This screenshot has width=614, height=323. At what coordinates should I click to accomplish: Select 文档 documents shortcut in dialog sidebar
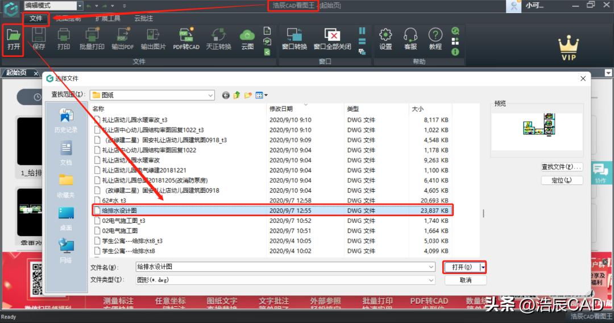(66, 154)
